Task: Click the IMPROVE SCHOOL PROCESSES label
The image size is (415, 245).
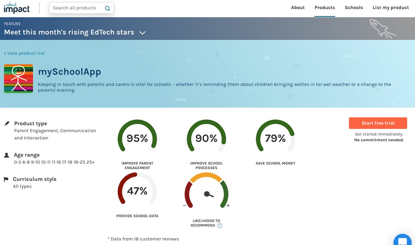Action: coord(206,166)
